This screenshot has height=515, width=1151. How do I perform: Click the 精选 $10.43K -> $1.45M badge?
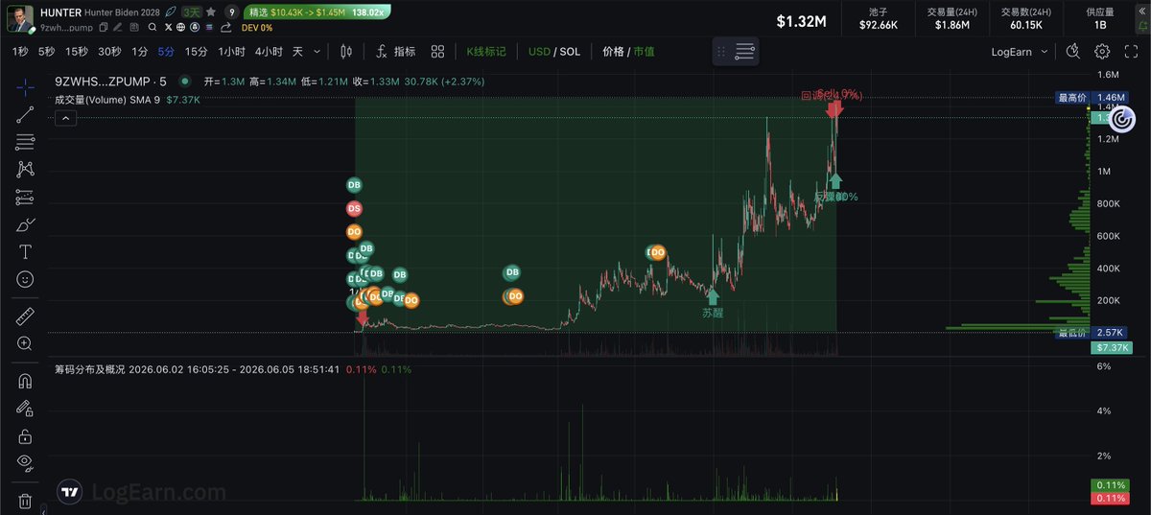point(316,12)
